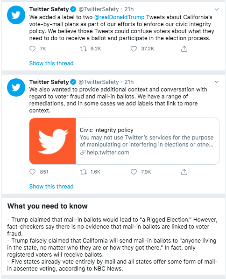Reply to the tweet with 851 replies
The height and width of the screenshot is (279, 226).
[32, 172]
